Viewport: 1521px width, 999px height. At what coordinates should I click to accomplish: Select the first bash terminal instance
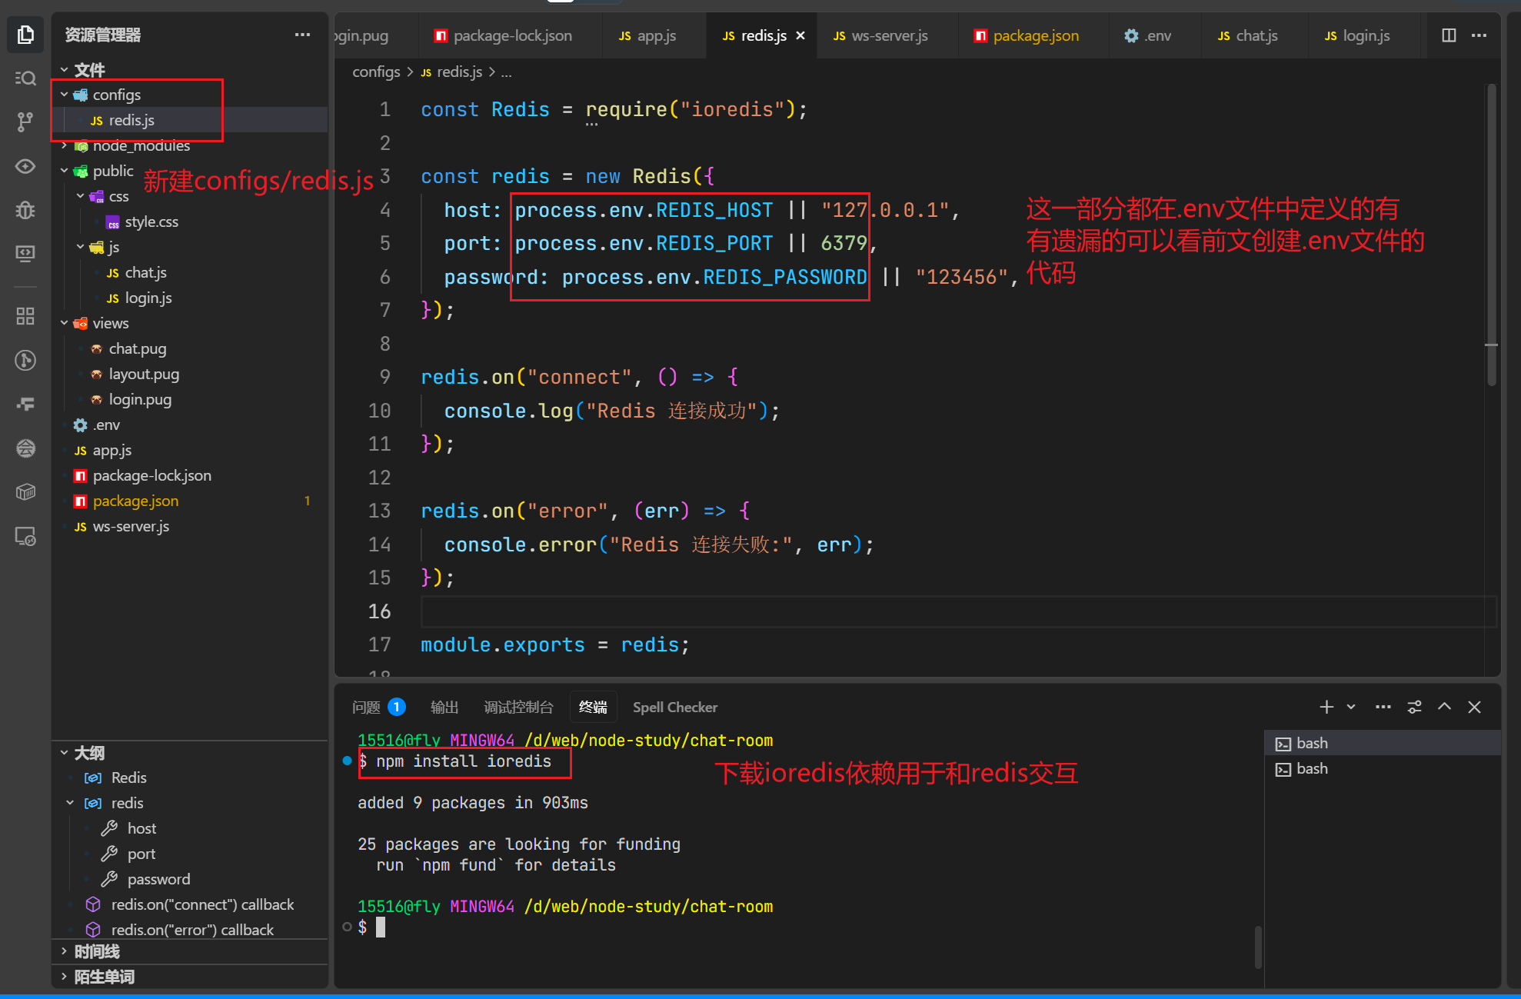coord(1383,743)
